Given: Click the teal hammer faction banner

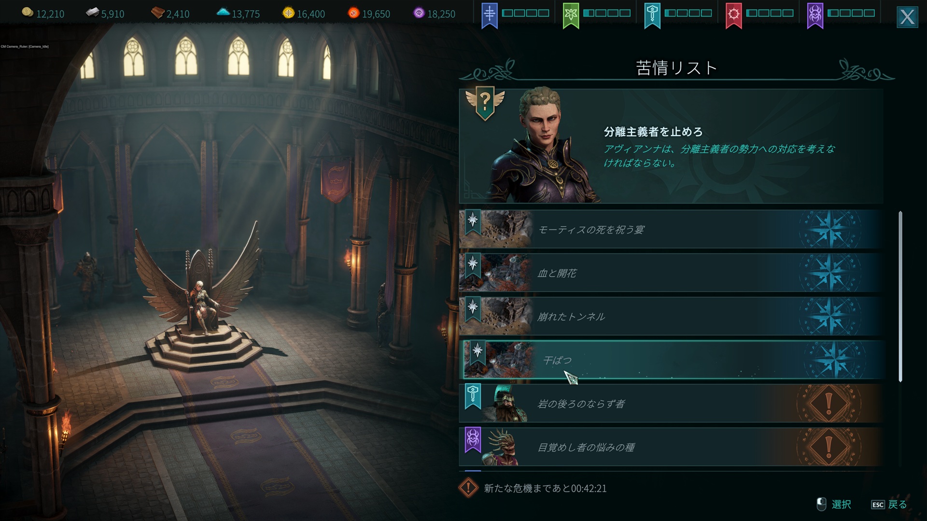Looking at the screenshot, I should tap(652, 15).
